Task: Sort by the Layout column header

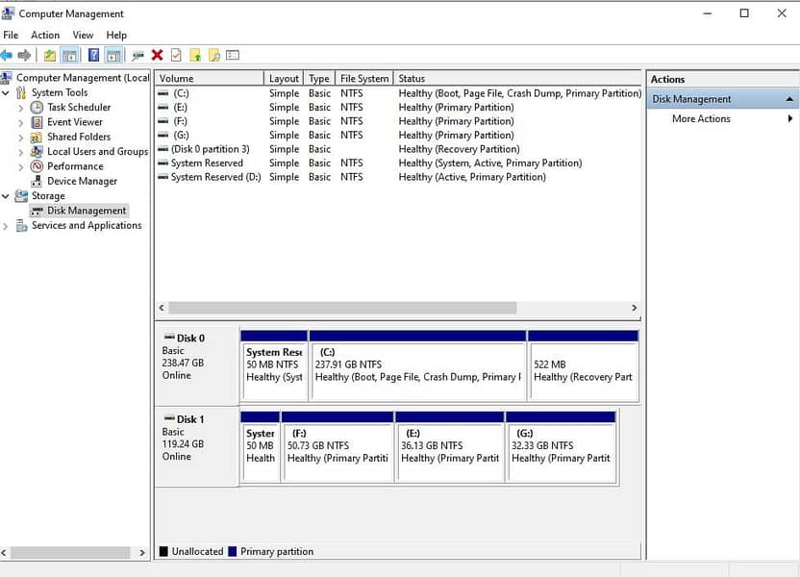Action: click(x=284, y=78)
